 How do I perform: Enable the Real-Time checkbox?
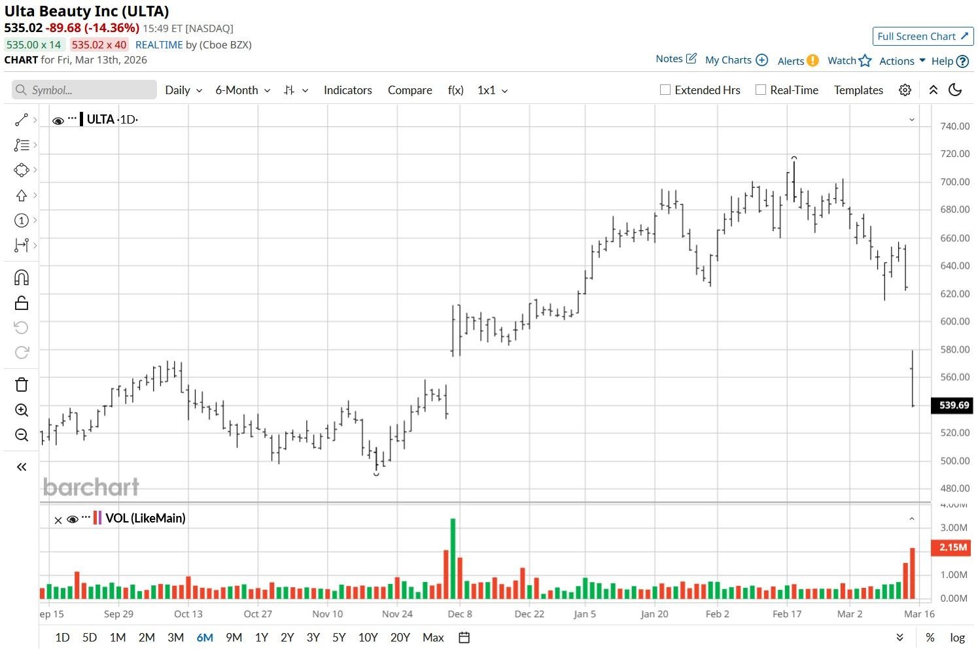click(x=761, y=90)
